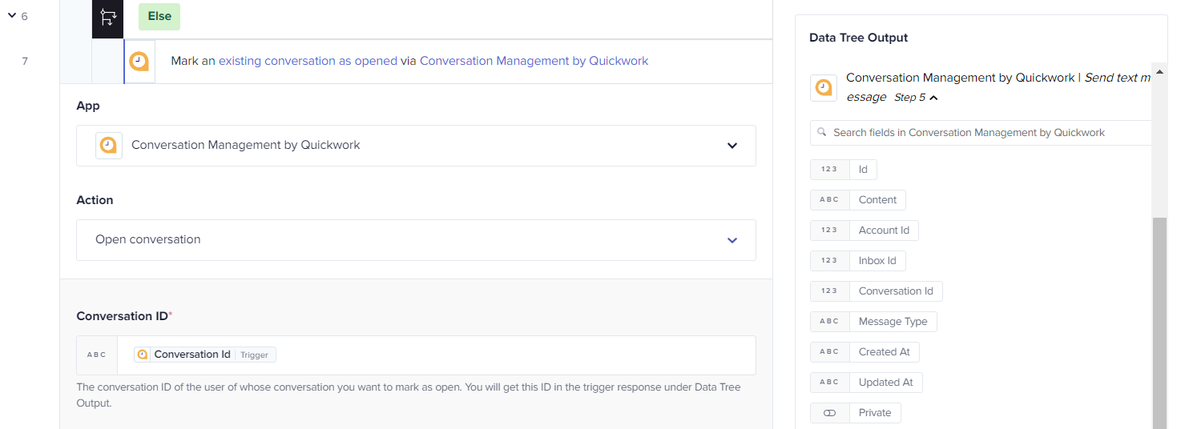Screen dimensions: 1177x429
Task: Select the Conversation Id Trigger pill
Action: [x=205, y=355]
